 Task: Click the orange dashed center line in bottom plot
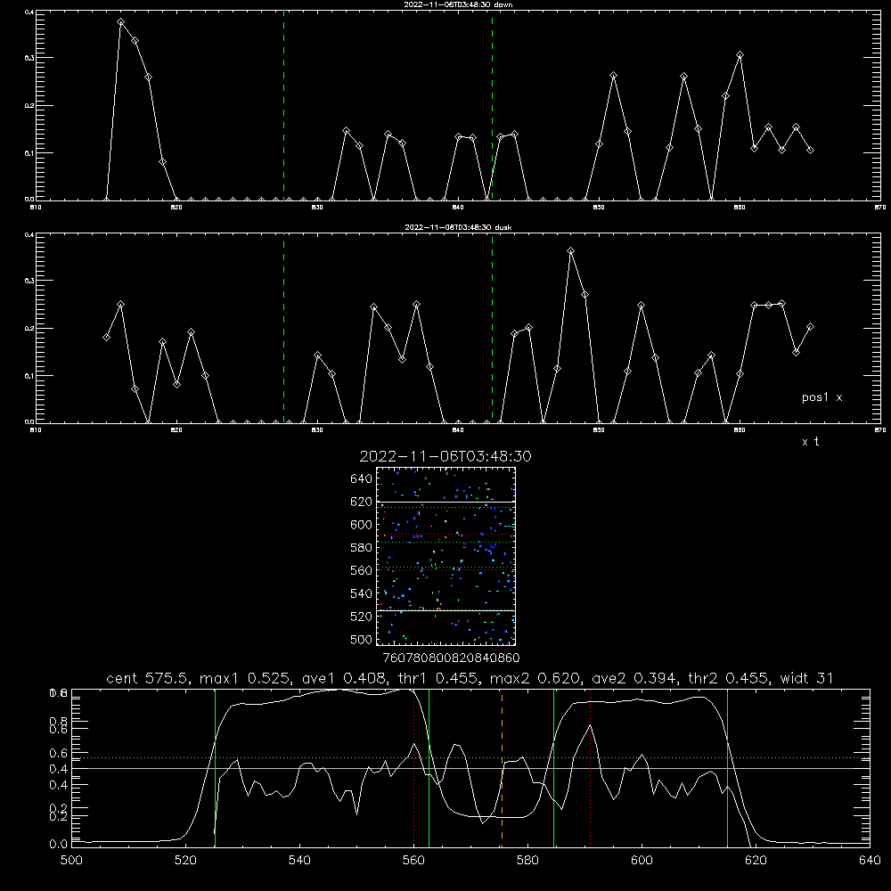tap(502, 768)
